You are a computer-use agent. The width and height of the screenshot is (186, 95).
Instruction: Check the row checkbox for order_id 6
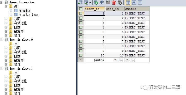tap(81, 37)
